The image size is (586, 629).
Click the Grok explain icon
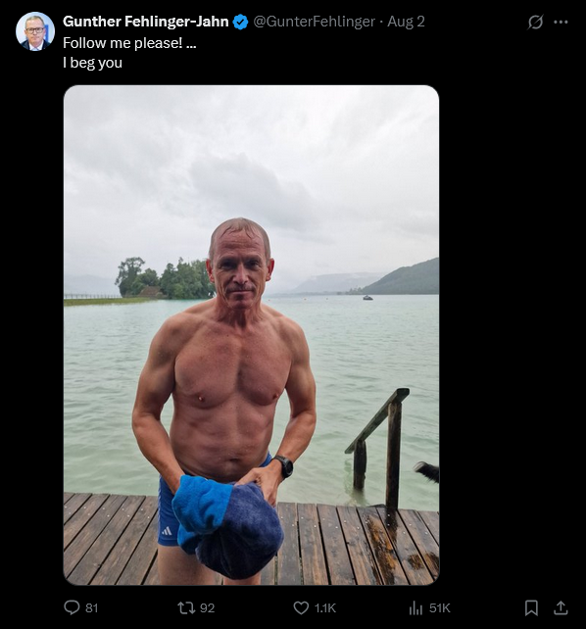535,22
